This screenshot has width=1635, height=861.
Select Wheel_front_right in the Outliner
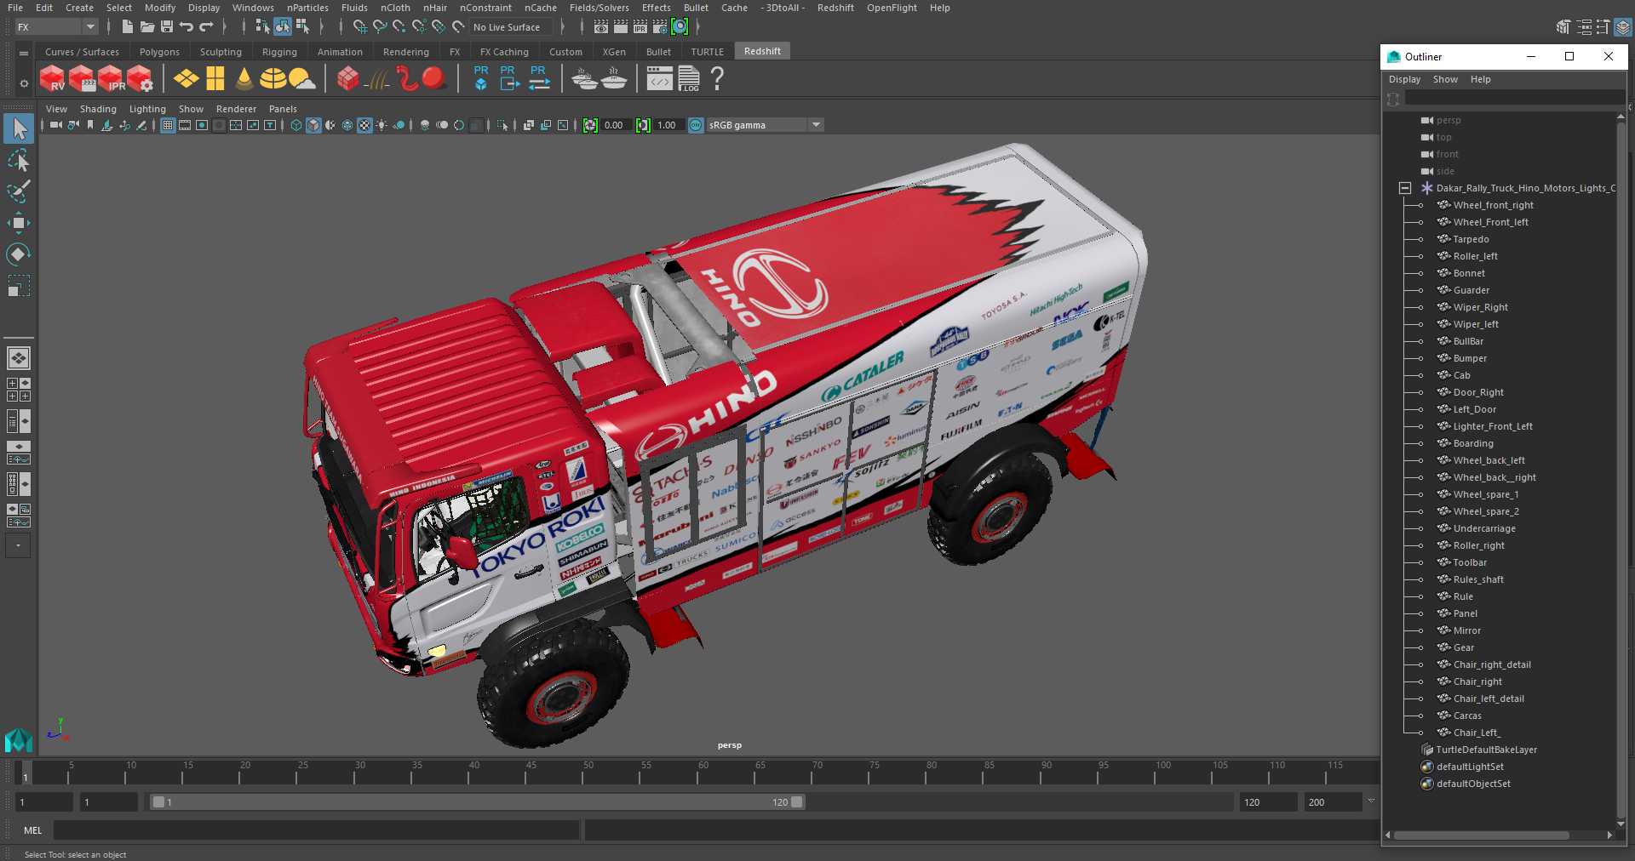pos(1493,205)
